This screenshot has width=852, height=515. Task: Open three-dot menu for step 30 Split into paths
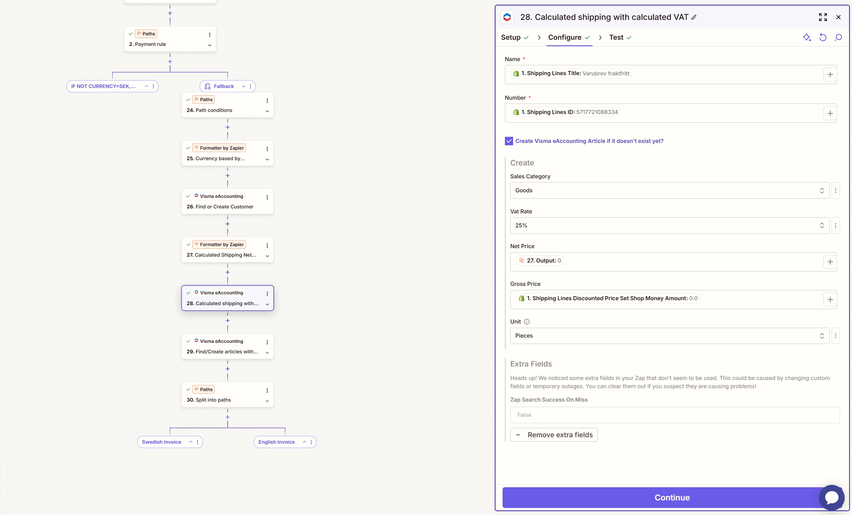tap(267, 390)
